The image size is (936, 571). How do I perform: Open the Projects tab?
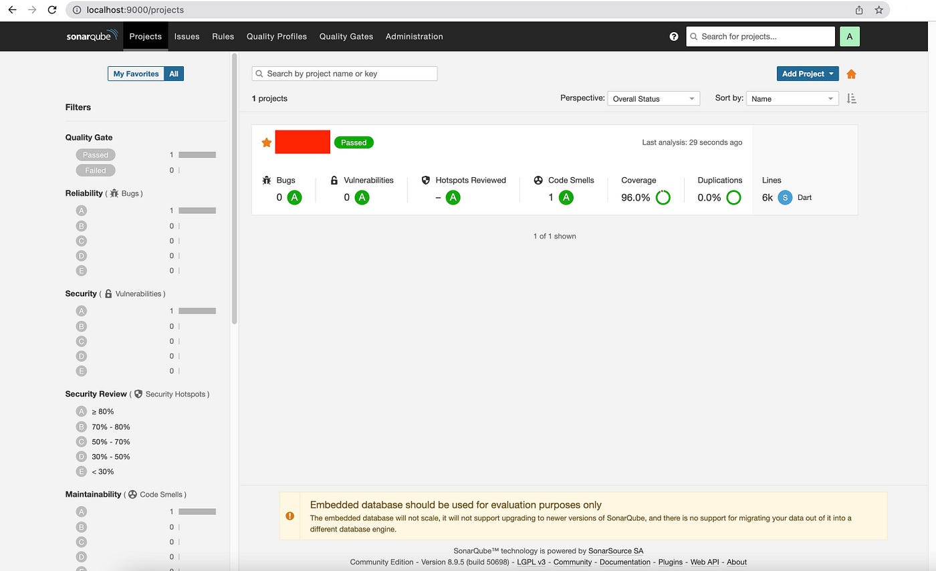[x=146, y=37]
